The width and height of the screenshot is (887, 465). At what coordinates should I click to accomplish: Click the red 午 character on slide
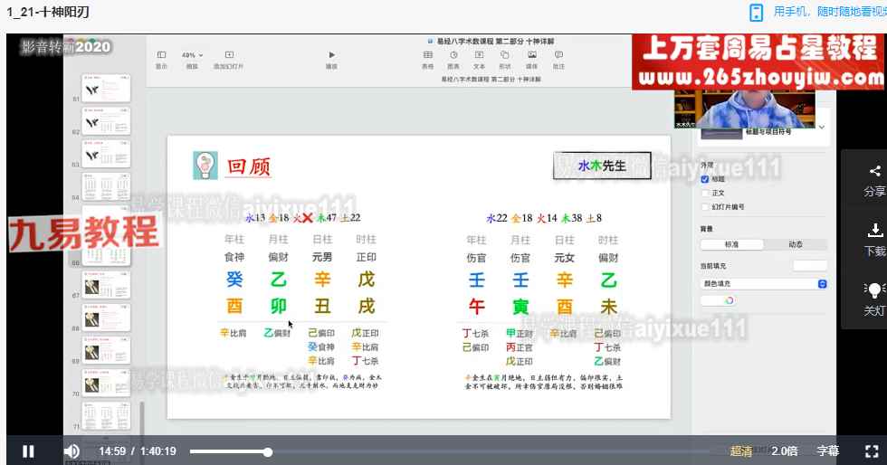click(x=476, y=307)
